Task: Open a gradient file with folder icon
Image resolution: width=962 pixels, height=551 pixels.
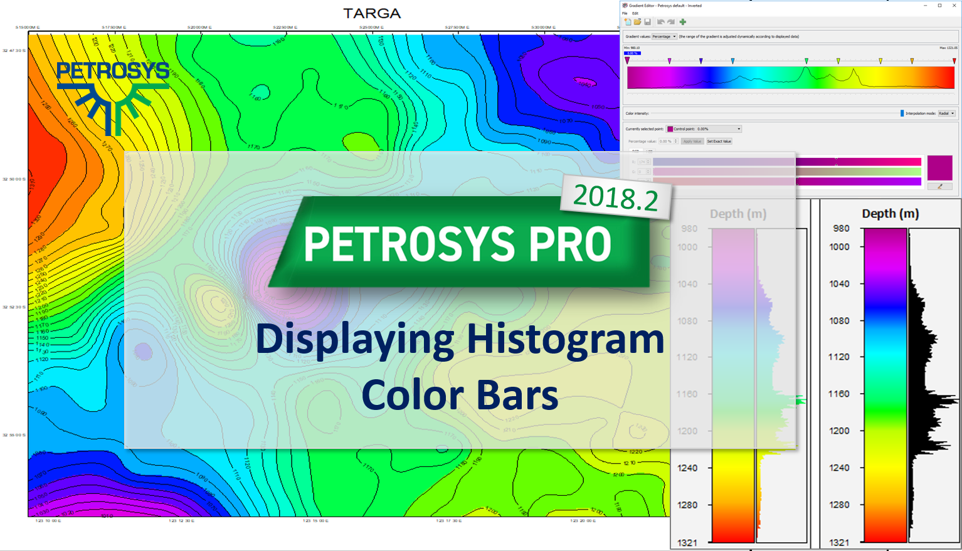Action: click(637, 22)
